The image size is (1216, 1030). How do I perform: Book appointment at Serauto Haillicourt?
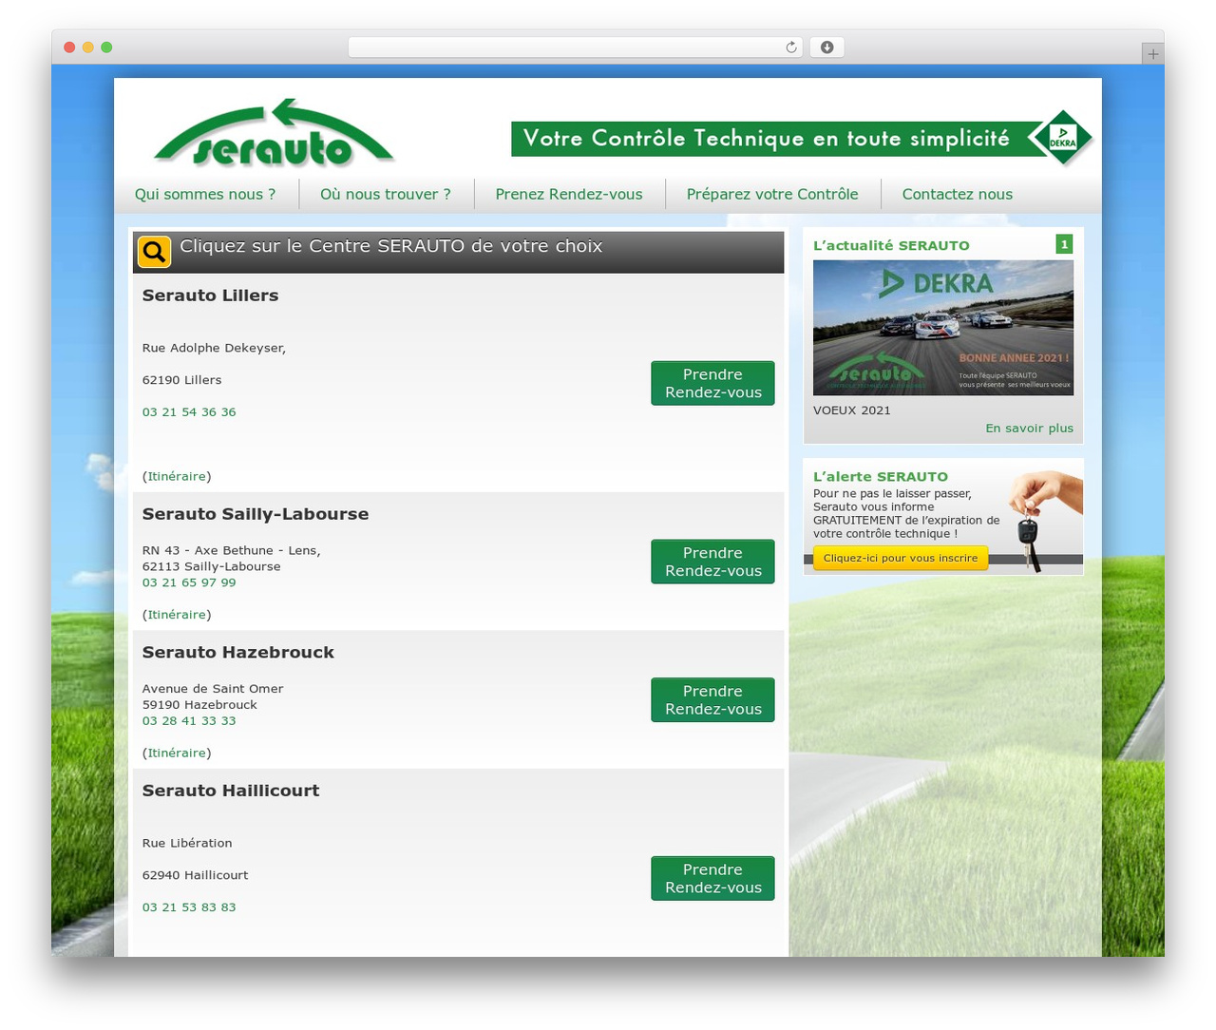coord(712,878)
